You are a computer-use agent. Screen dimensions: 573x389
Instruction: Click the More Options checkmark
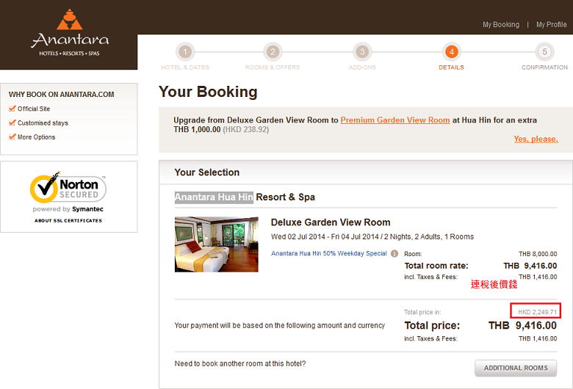pyautogui.click(x=12, y=137)
